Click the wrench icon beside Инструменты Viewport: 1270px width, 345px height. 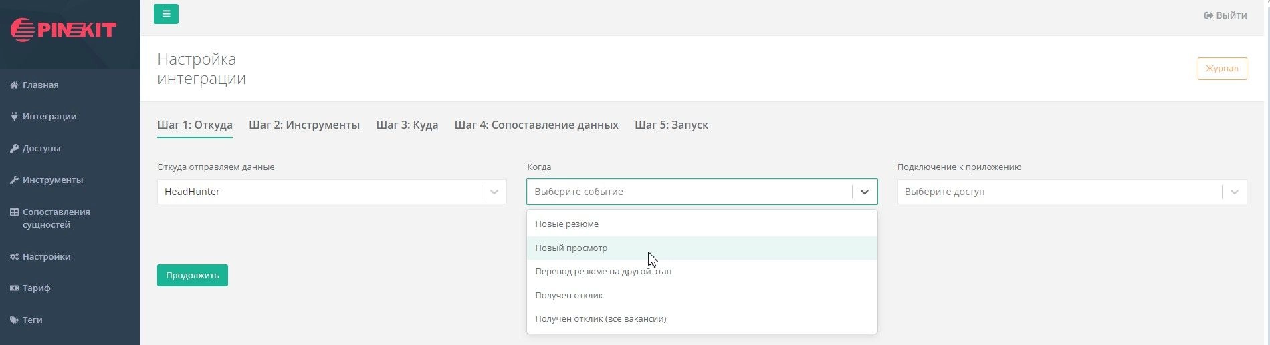click(14, 180)
